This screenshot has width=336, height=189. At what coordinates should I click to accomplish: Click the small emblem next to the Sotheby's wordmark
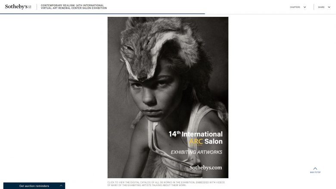pos(30,7)
